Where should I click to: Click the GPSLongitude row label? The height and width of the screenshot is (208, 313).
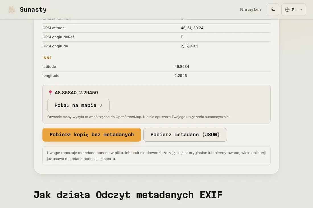pos(55,46)
